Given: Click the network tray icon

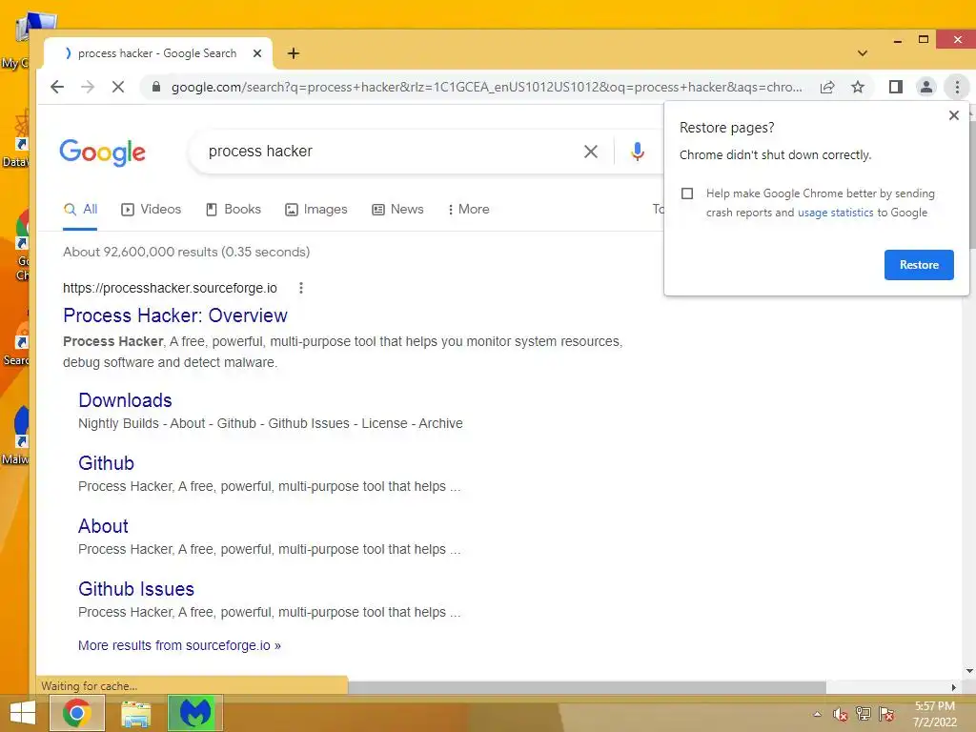Looking at the screenshot, I should tap(864, 714).
